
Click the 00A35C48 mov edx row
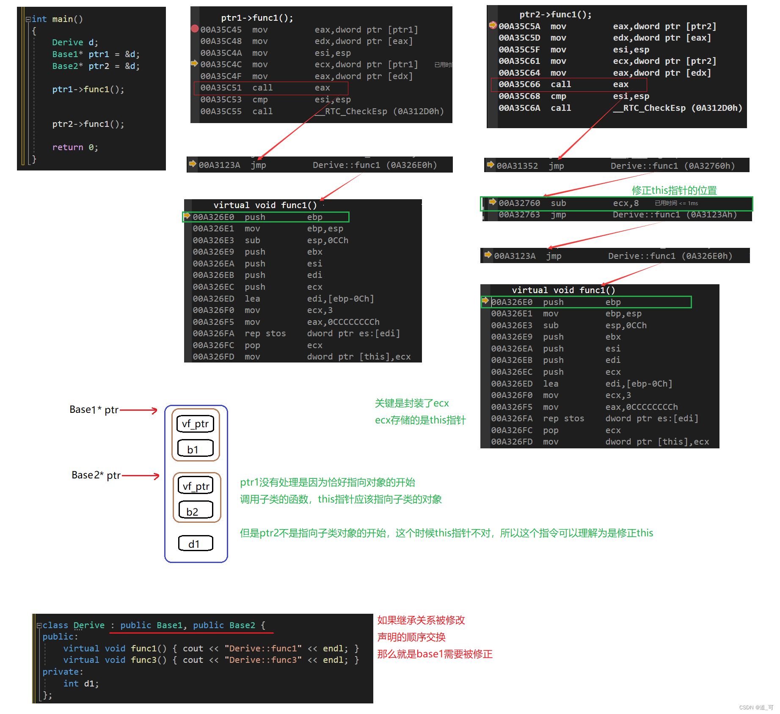click(x=306, y=41)
